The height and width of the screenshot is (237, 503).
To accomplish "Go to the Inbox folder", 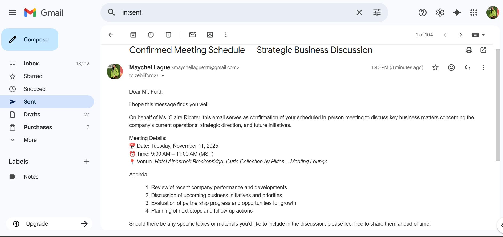I will [x=31, y=64].
